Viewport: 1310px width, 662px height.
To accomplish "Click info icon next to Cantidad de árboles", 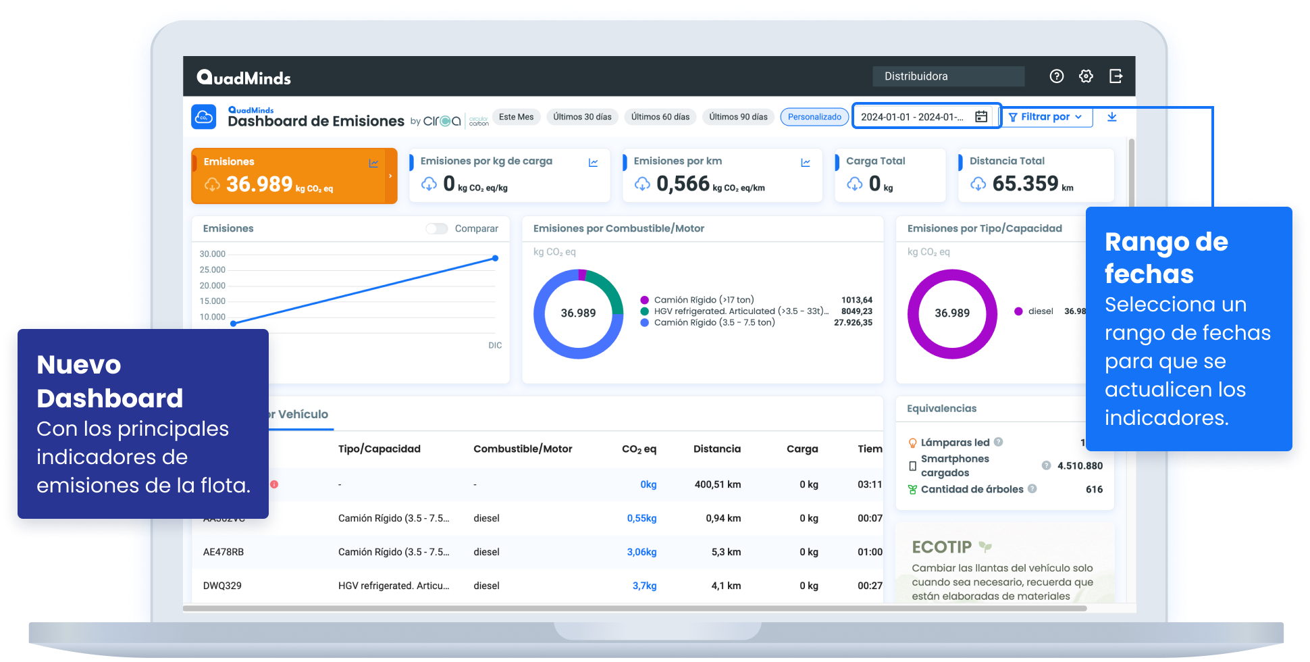I will click(1032, 488).
